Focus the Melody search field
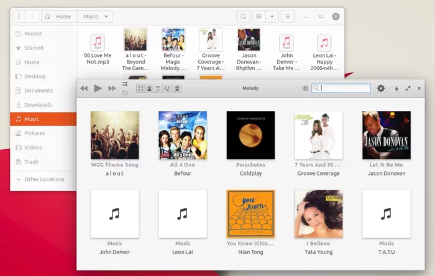This screenshot has height=276, width=435. coord(341,88)
